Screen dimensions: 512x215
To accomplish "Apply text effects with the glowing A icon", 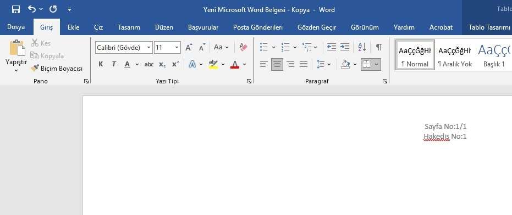I will click(192, 64).
